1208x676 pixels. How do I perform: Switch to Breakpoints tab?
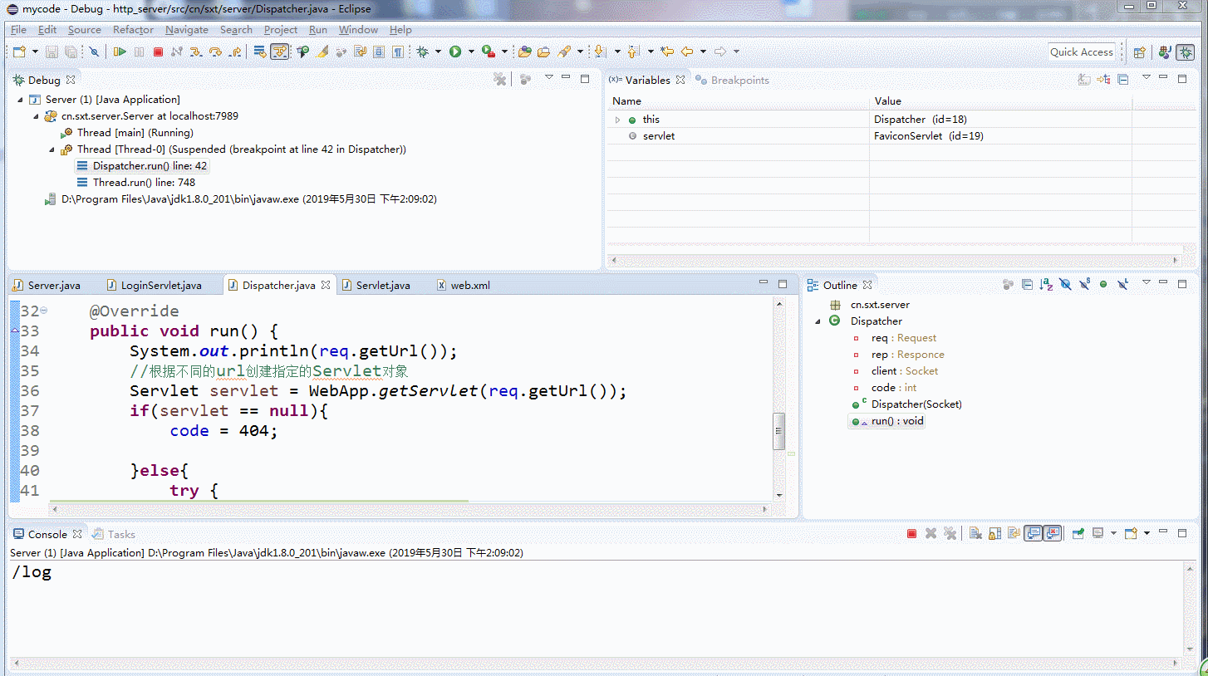pyautogui.click(x=732, y=80)
